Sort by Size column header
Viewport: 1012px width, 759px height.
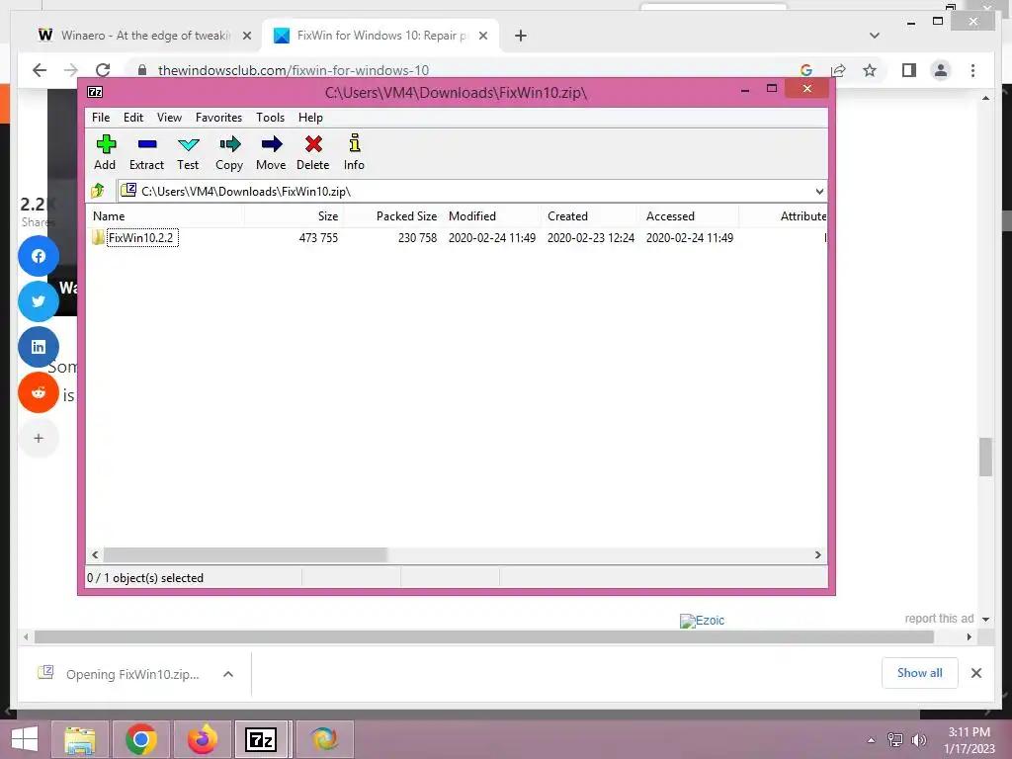[x=294, y=216]
